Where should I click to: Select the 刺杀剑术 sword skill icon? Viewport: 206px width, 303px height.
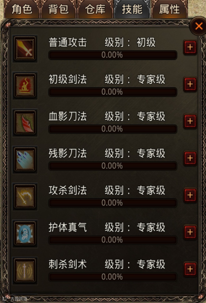click(x=25, y=271)
